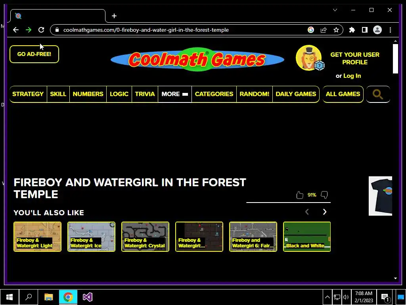
Task: Open Black and White game thumbnail
Action: point(307,237)
